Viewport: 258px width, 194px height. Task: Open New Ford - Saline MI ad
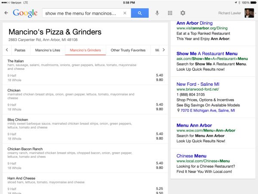[198, 84]
